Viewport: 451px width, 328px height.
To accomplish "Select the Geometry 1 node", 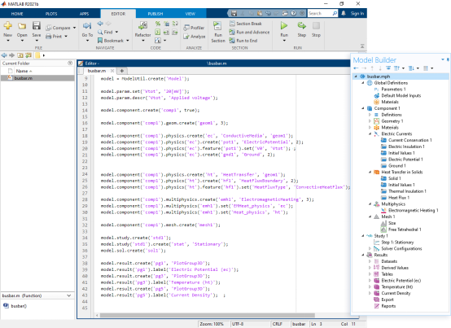I will (x=392, y=121).
